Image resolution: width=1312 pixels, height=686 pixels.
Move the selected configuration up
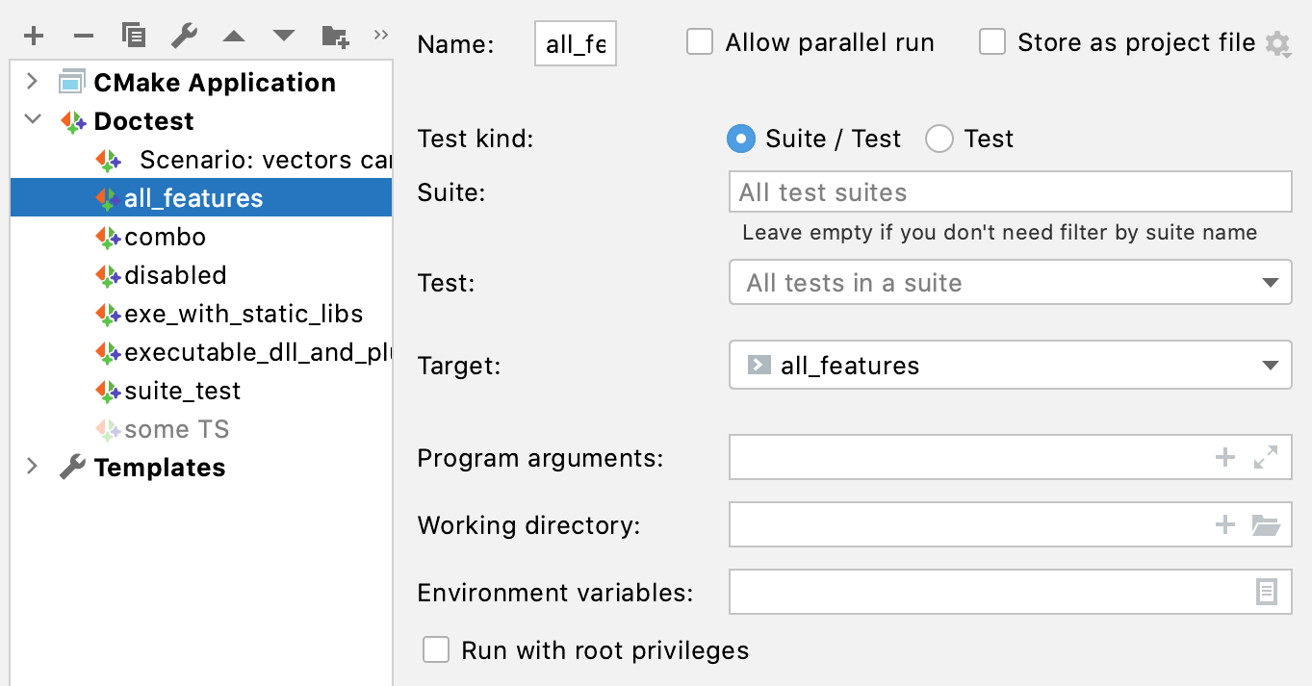tap(234, 35)
